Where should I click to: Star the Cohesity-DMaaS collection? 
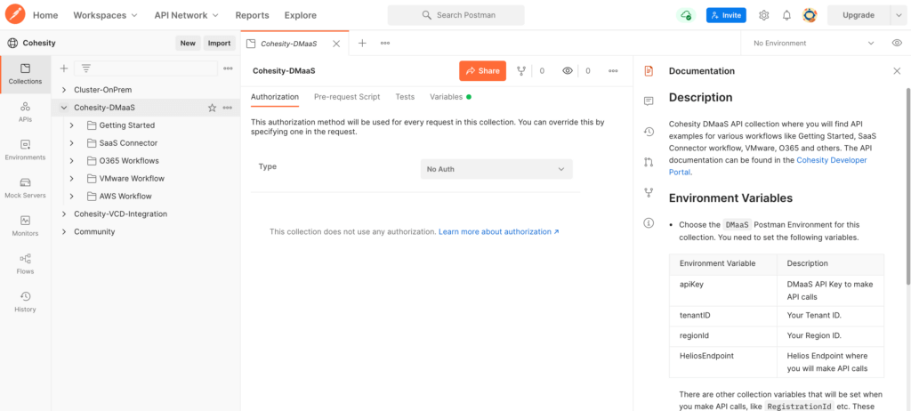tap(212, 108)
